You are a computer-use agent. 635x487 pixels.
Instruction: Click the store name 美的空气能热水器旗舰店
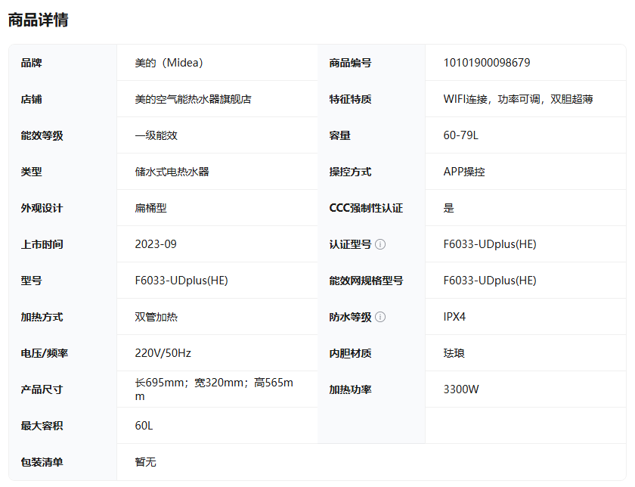194,99
